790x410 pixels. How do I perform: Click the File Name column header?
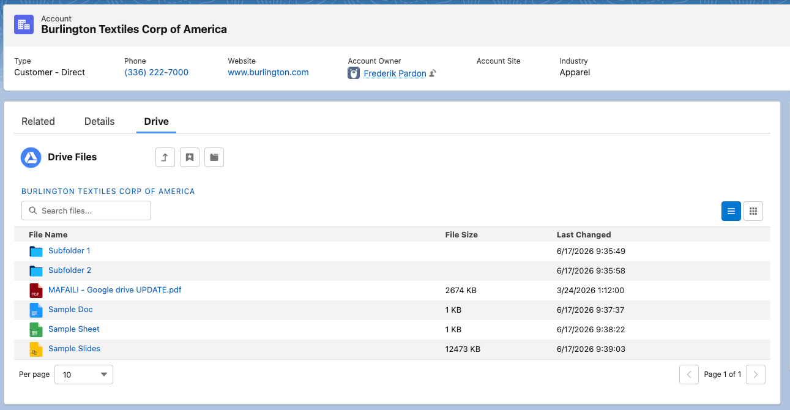(48, 235)
